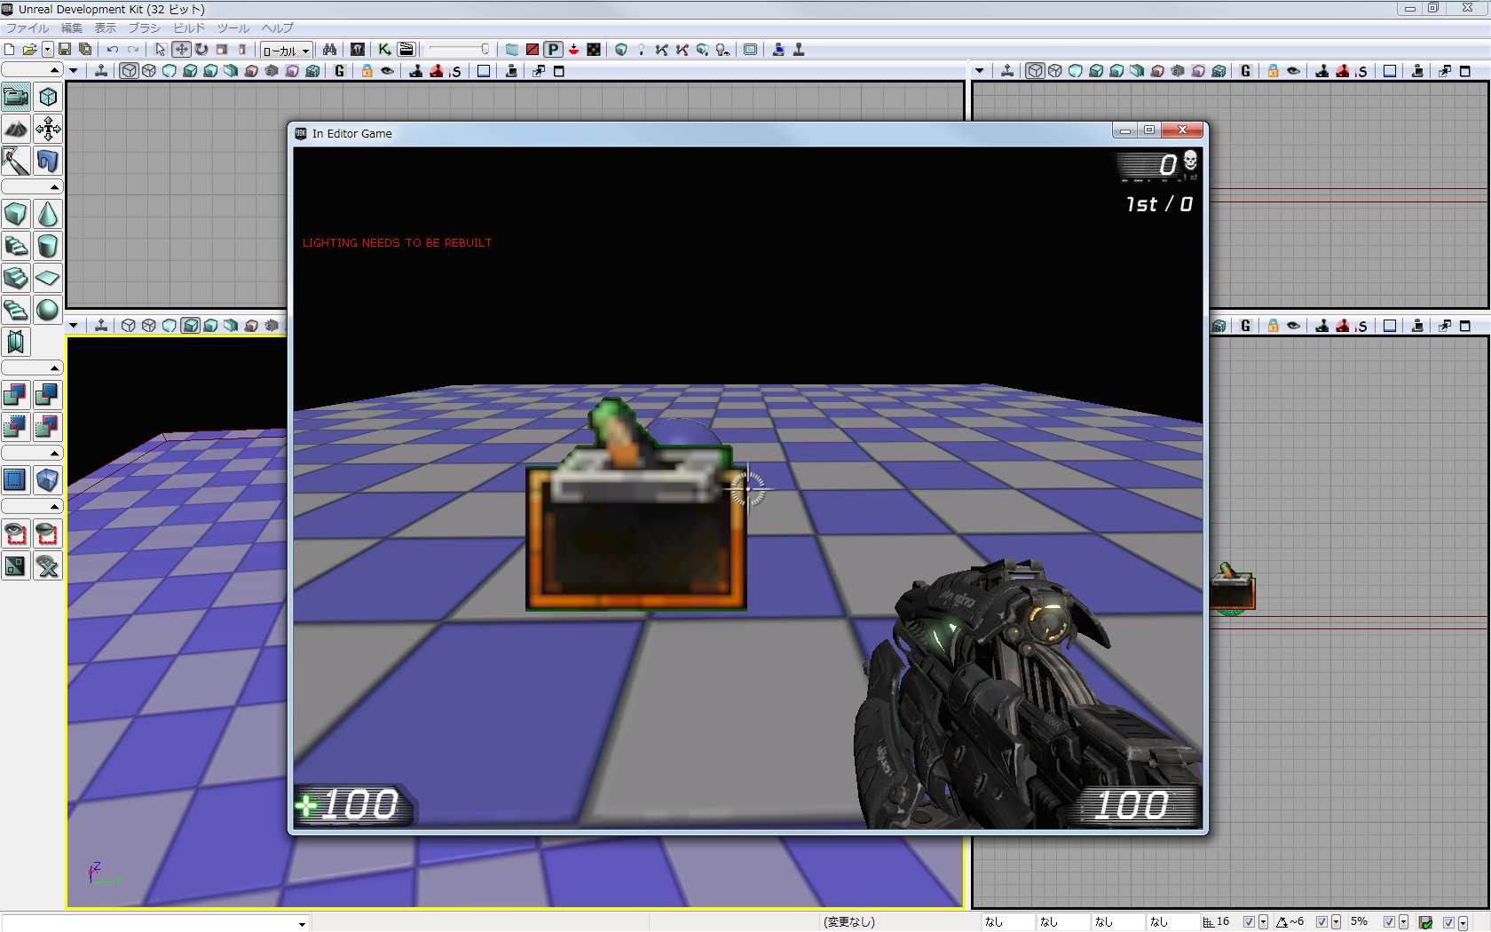Select the Rotate widget mode
Screen dimensions: 1491x932
(x=201, y=50)
